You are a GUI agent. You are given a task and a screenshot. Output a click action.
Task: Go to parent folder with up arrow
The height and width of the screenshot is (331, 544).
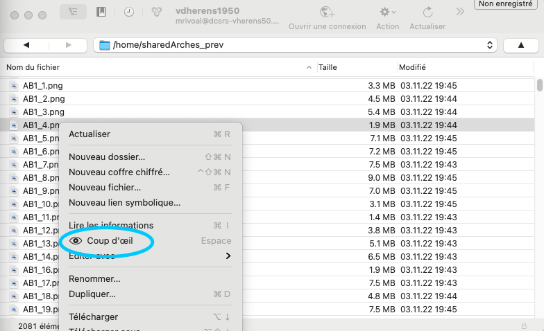(x=521, y=45)
